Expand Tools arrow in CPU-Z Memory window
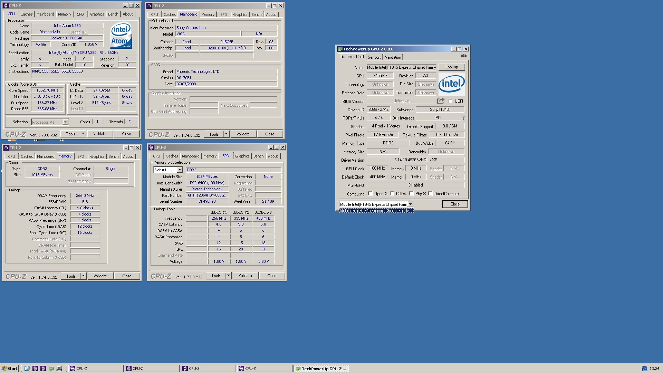This screenshot has width=663, height=373. point(83,276)
